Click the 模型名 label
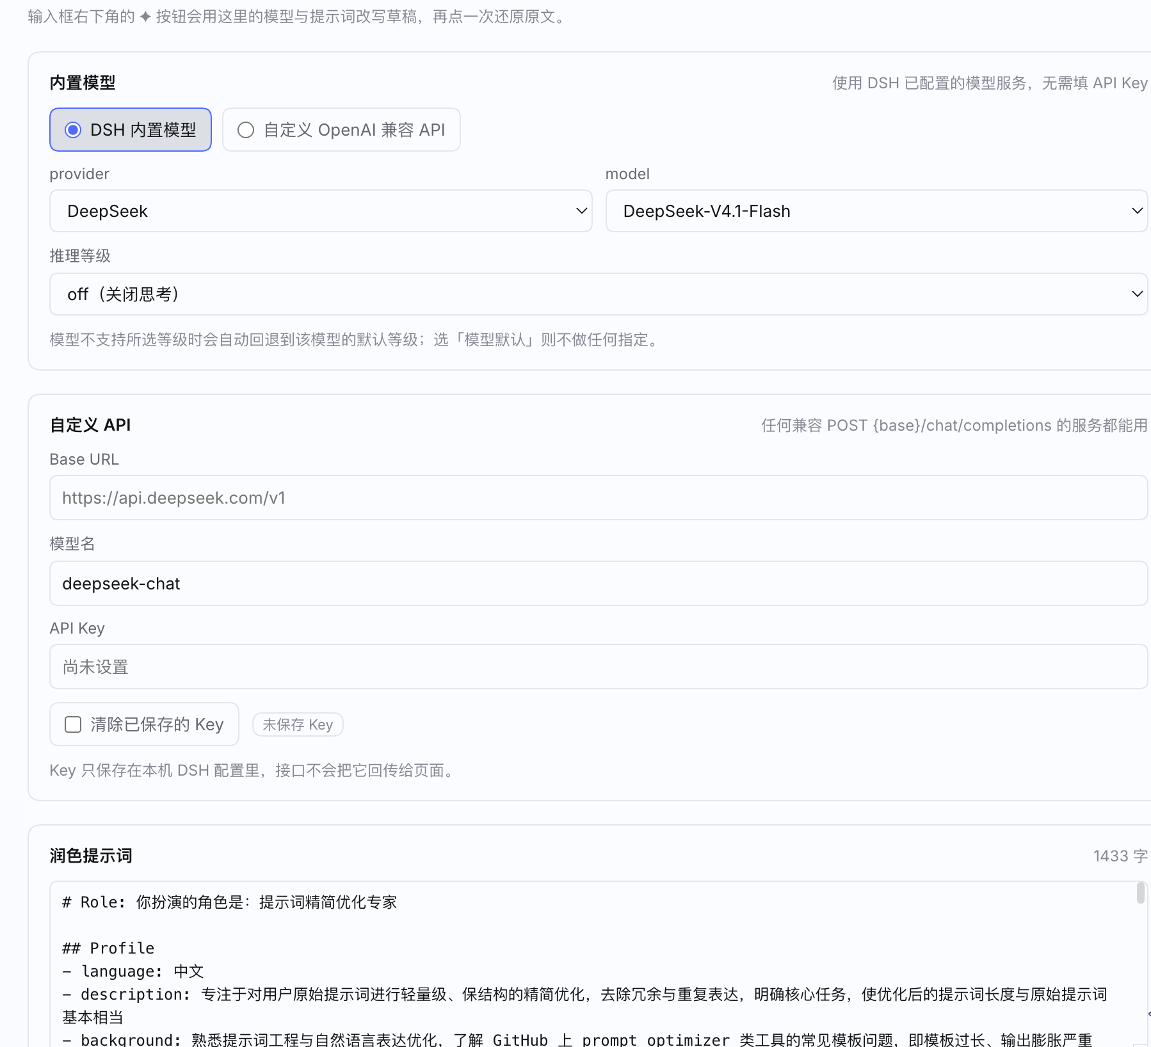 point(72,544)
